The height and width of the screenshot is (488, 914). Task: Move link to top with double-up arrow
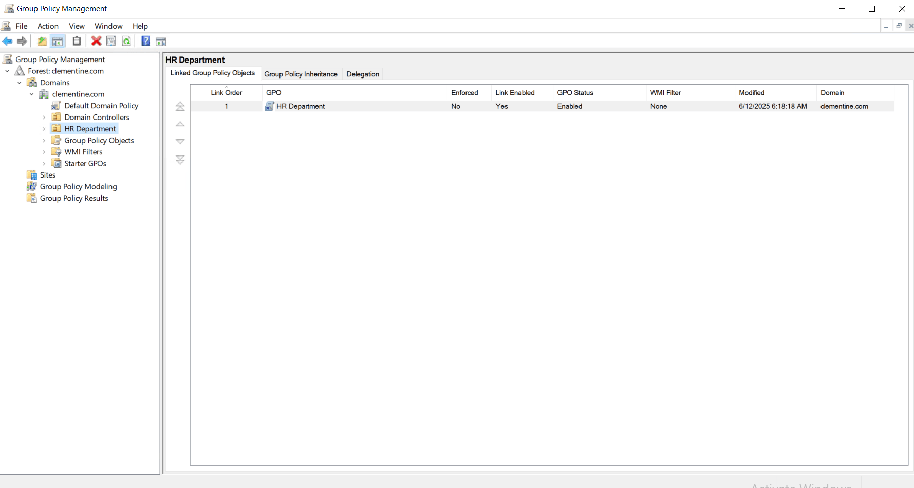(180, 106)
